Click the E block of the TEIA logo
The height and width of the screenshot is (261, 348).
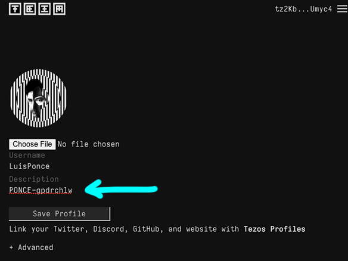(x=30, y=9)
